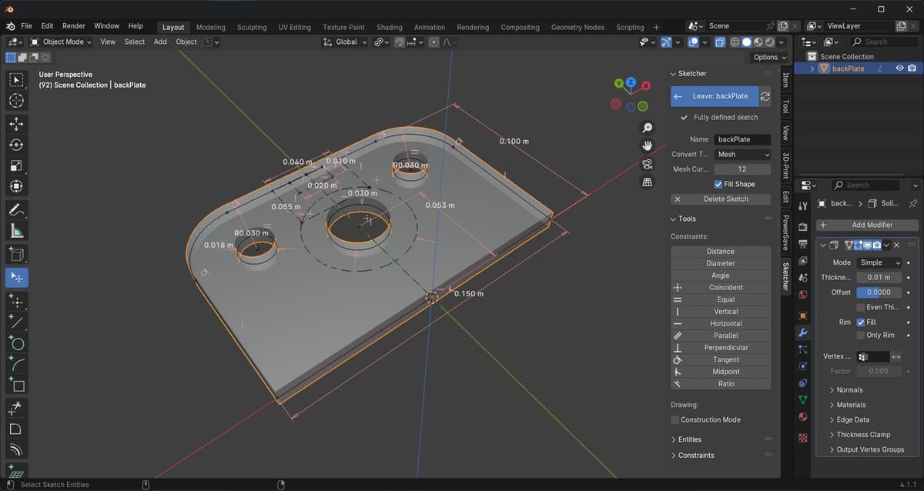
Task: Choose the sketch Add Rectangle tool
Action: pyautogui.click(x=17, y=384)
